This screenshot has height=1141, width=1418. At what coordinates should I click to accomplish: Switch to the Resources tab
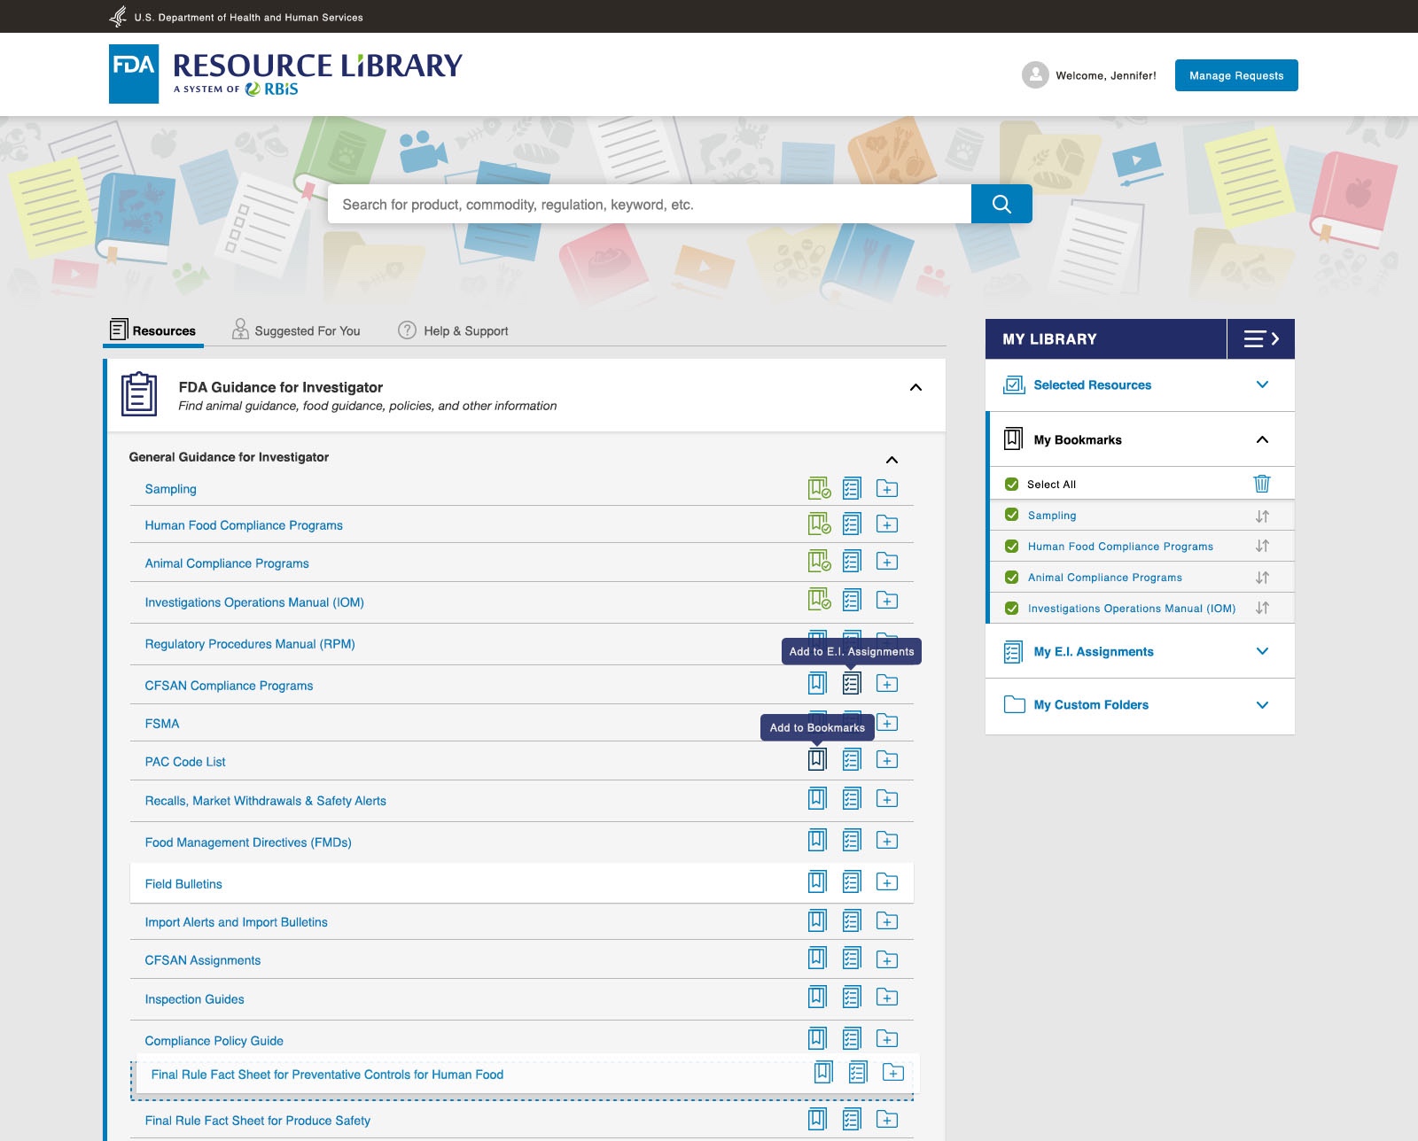[x=152, y=330]
